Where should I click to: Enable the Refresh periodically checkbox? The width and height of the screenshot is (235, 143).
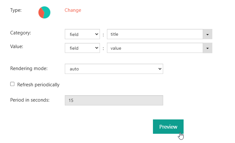tap(12, 84)
